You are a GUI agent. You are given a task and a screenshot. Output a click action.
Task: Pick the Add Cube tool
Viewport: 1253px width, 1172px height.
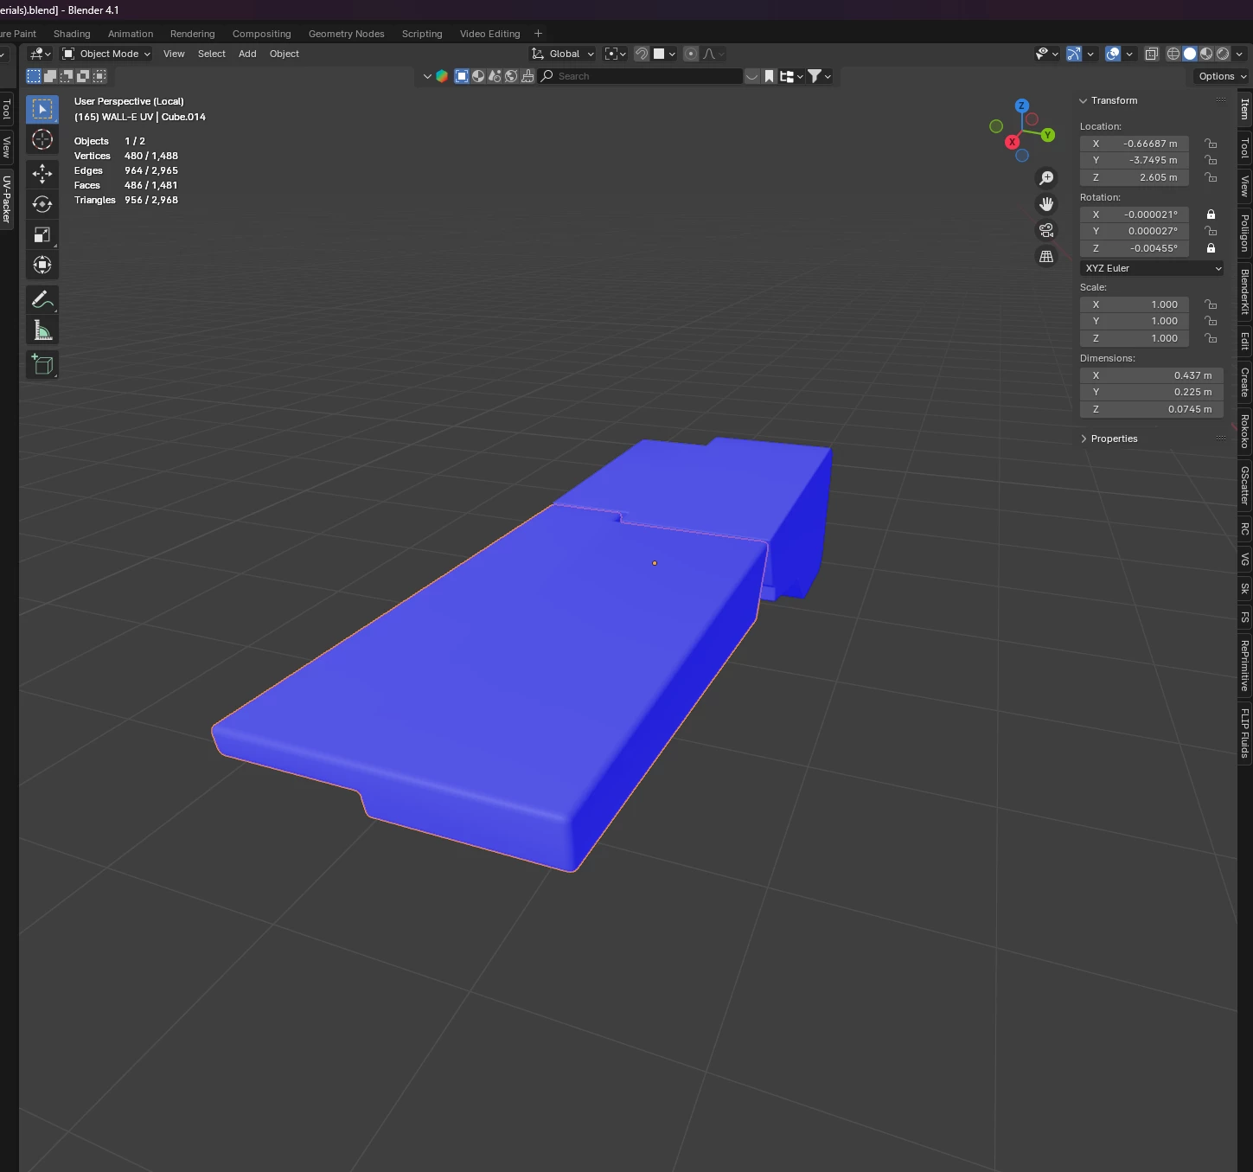point(42,365)
